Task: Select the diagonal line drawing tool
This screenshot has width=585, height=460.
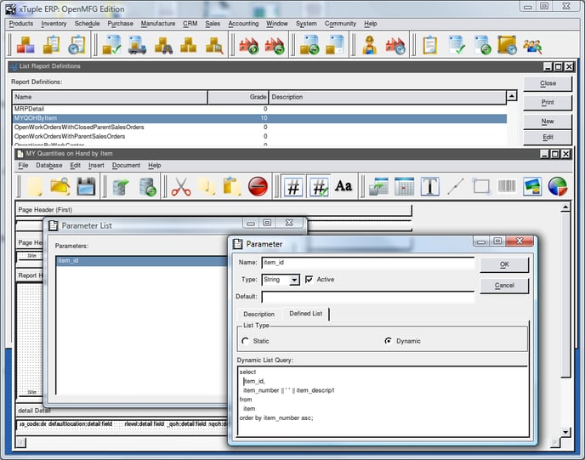Action: pyautogui.click(x=457, y=186)
